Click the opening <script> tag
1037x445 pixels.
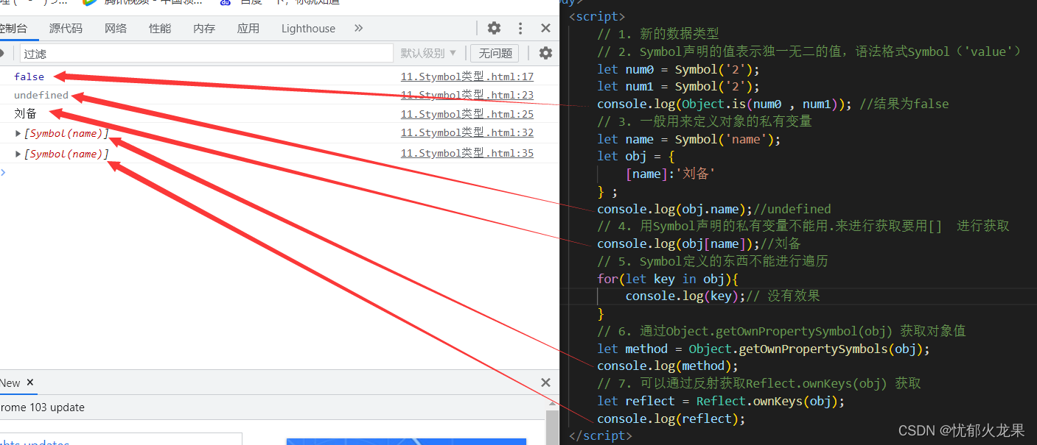point(597,17)
